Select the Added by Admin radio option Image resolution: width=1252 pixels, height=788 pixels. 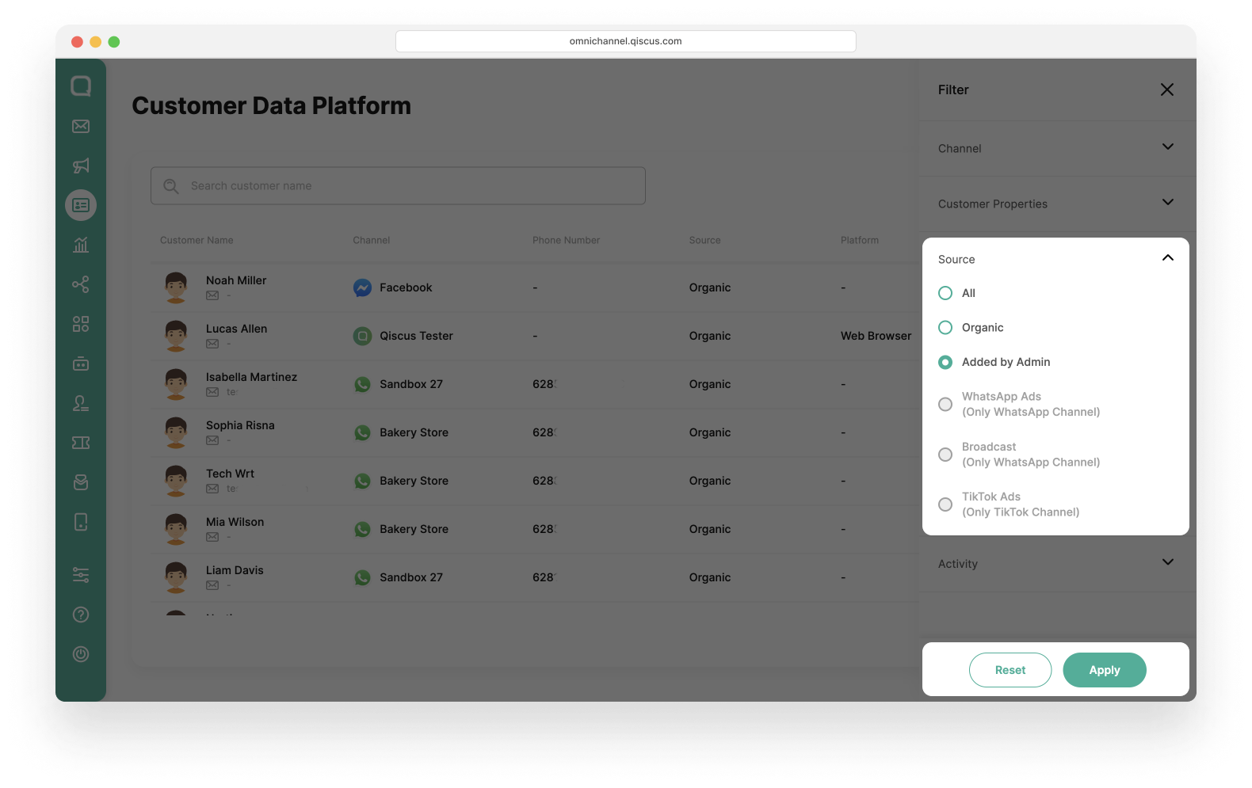[945, 362]
